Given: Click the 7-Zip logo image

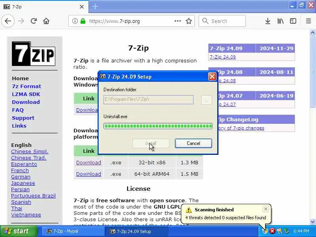Looking at the screenshot, I should 34,54.
